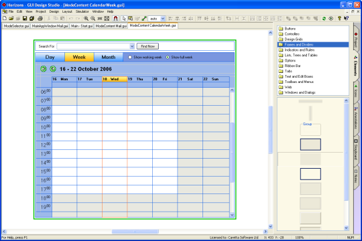Viewport: 362px width, 241px height.
Task: Switch to the ModeSelector.gui tab
Action: tap(16, 26)
